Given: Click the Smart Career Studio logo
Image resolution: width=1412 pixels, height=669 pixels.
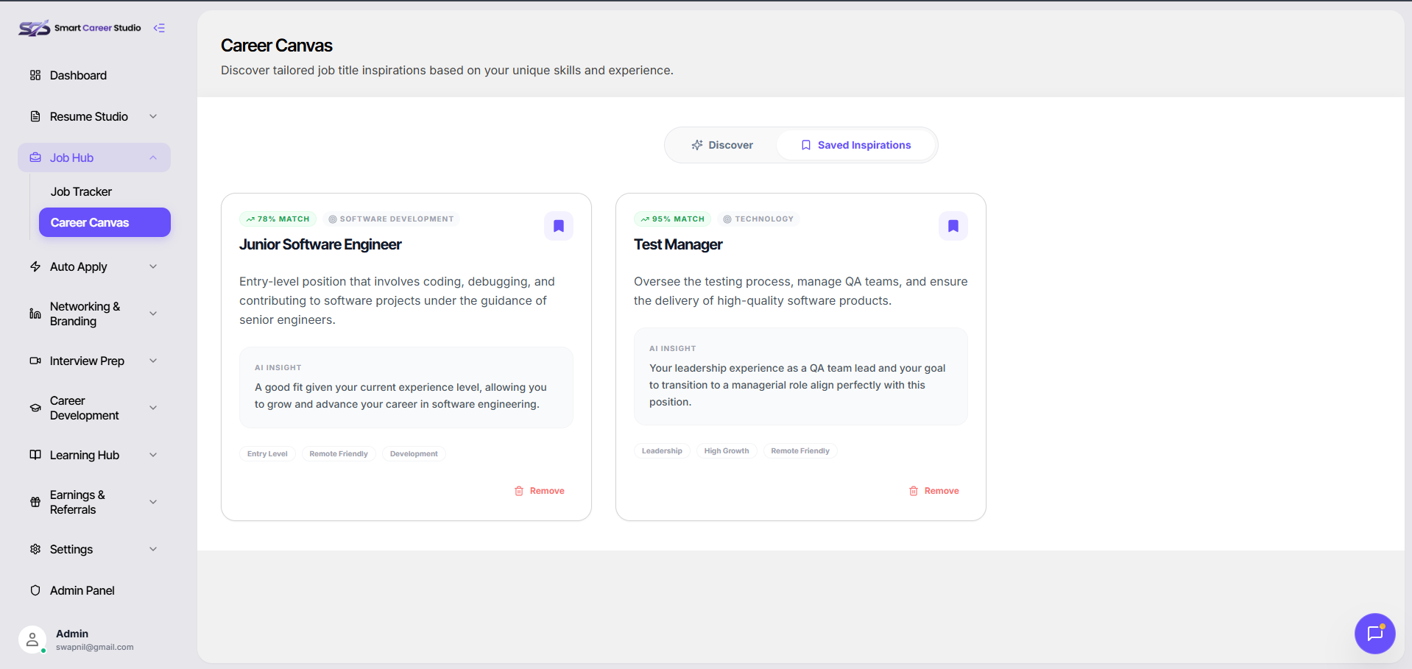Looking at the screenshot, I should (x=80, y=28).
